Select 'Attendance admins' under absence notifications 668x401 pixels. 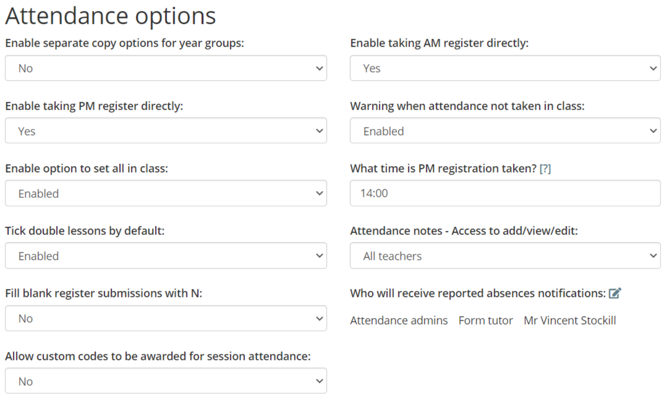(x=398, y=320)
